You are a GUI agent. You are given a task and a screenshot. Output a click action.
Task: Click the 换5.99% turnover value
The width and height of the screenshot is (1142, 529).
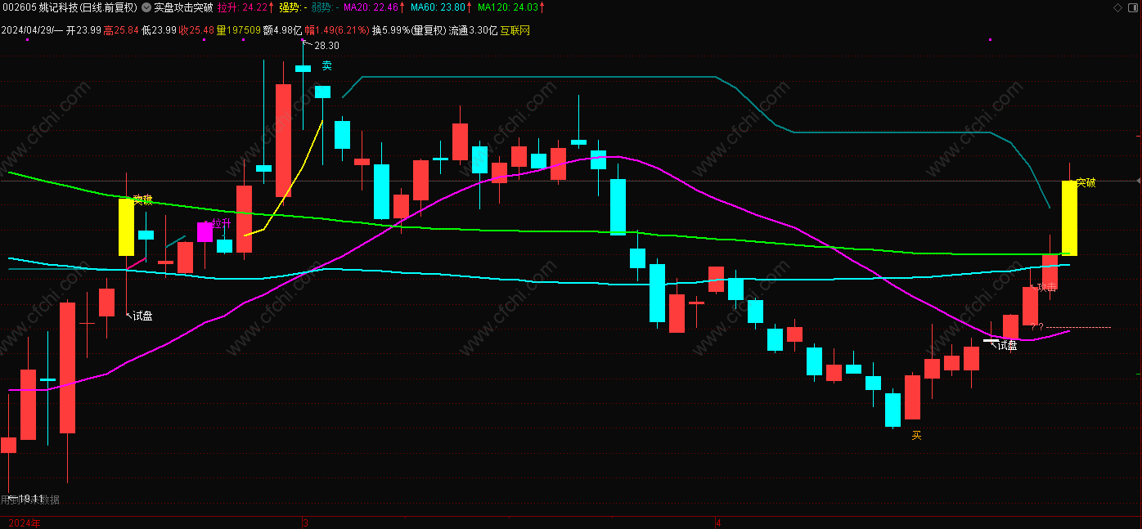pos(390,30)
